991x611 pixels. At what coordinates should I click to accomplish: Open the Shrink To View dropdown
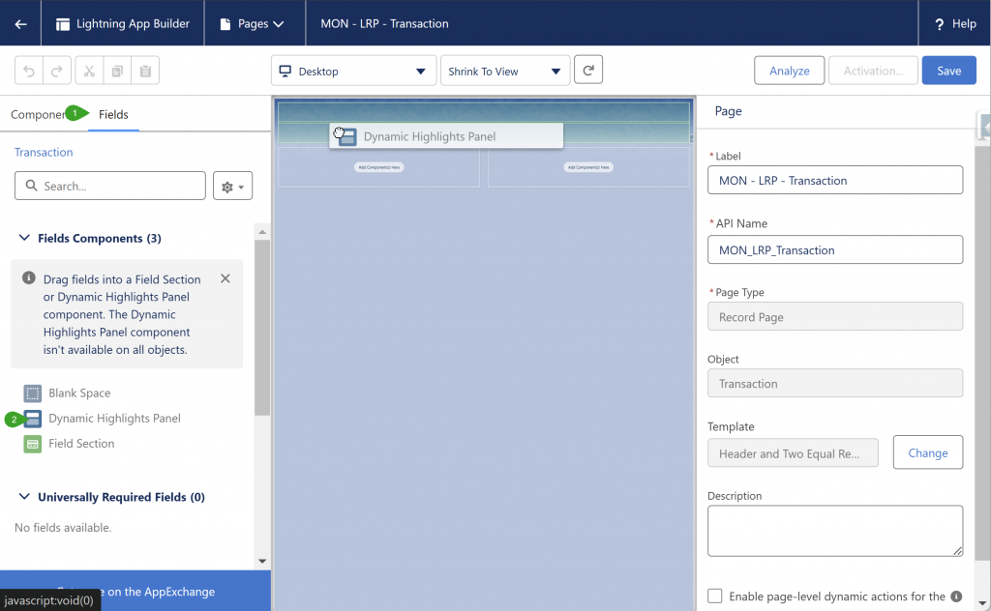pyautogui.click(x=505, y=71)
